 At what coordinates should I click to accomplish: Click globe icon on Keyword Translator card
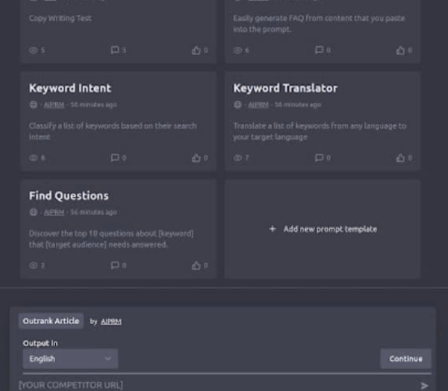pos(238,104)
